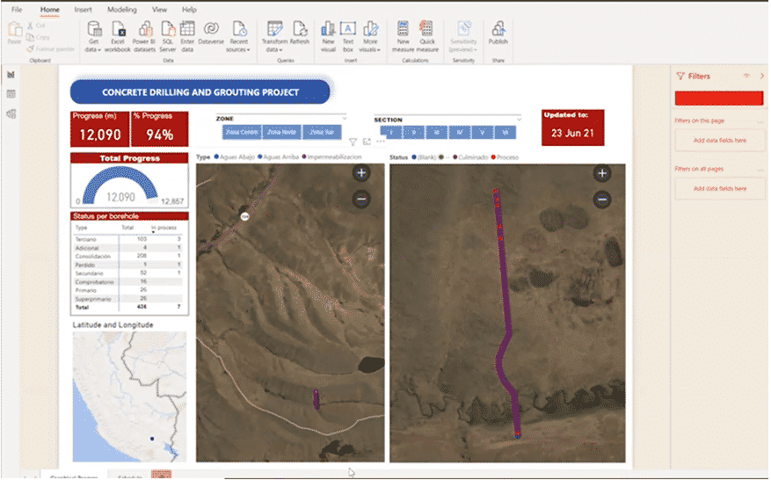771x480 pixels.
Task: Click the Total Progress gauge visual
Action: tap(130, 181)
